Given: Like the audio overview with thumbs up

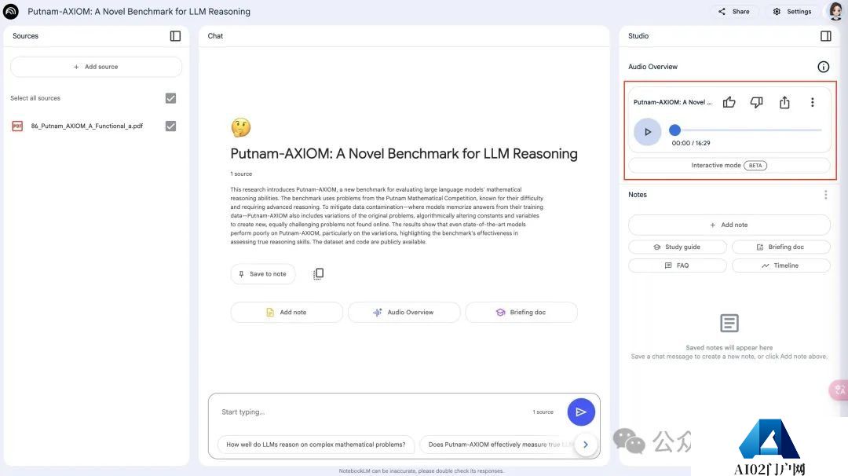Looking at the screenshot, I should tap(729, 102).
